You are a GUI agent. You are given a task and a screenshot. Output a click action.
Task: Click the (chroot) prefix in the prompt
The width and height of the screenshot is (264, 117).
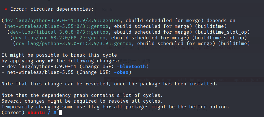click(x=13, y=112)
